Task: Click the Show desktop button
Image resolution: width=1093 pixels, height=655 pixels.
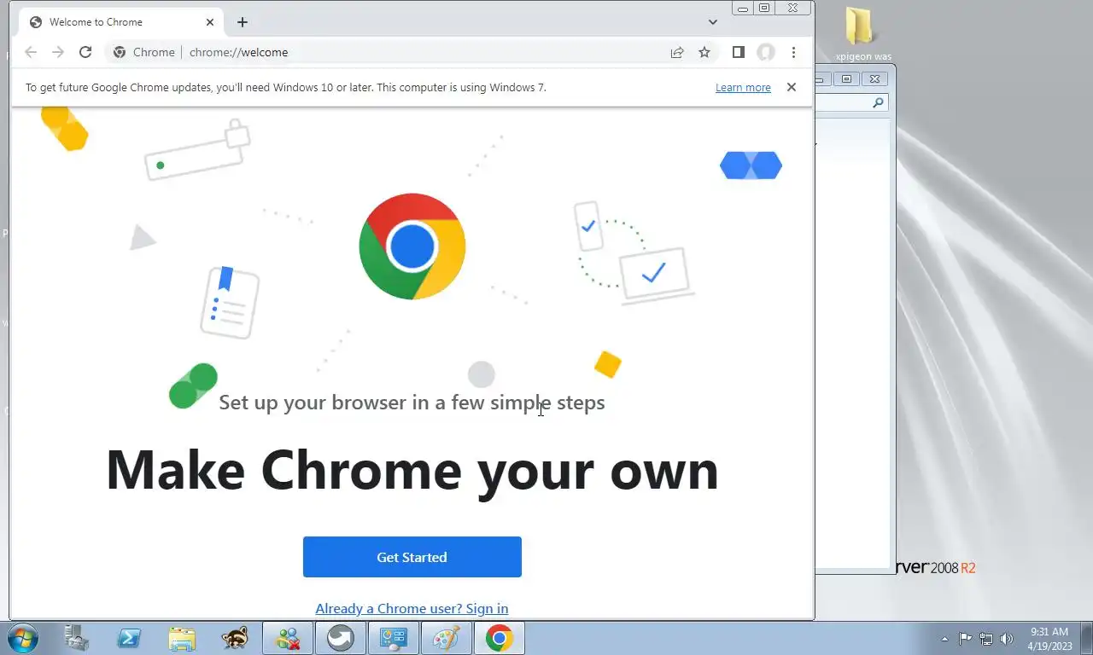Action: pos(1087,638)
